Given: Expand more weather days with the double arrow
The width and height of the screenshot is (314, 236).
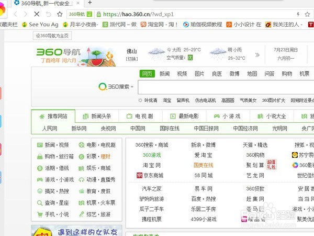Looking at the screenshot, I should (x=257, y=55).
